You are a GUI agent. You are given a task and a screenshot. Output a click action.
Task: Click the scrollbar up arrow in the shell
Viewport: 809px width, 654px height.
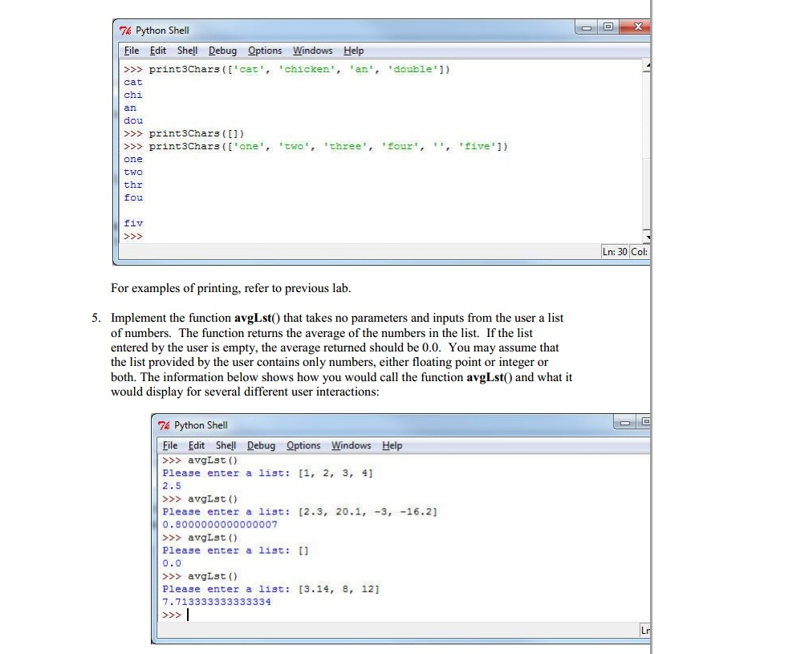point(646,66)
